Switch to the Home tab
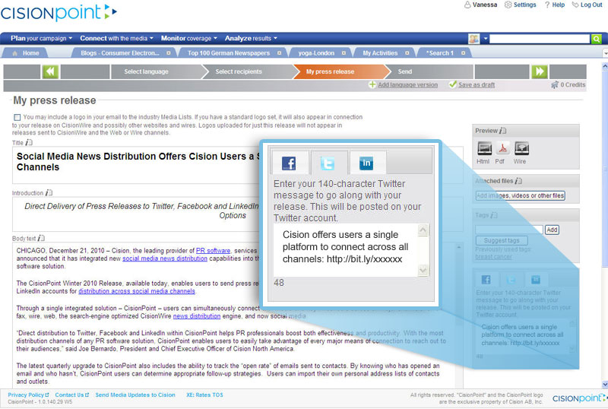Viewport: 608px width, 409px height. (x=26, y=53)
